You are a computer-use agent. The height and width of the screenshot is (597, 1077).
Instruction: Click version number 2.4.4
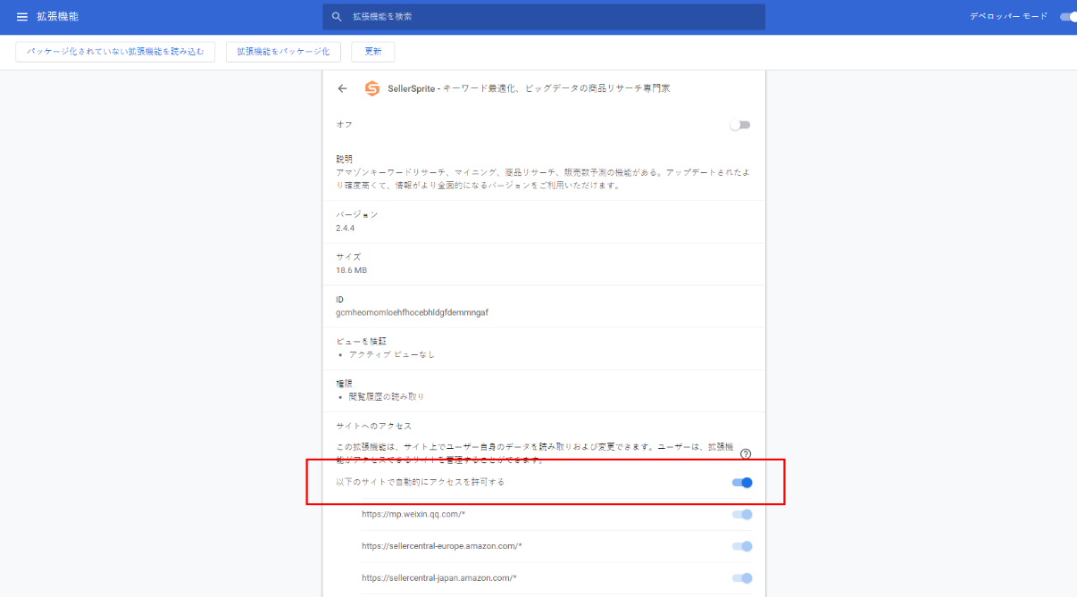coord(346,228)
